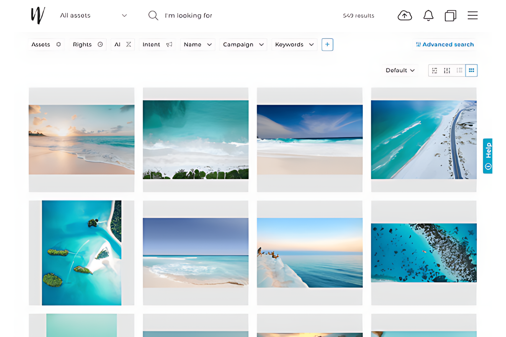The height and width of the screenshot is (337, 506).
Task: Open the Assets filter
Action: pyautogui.click(x=46, y=44)
